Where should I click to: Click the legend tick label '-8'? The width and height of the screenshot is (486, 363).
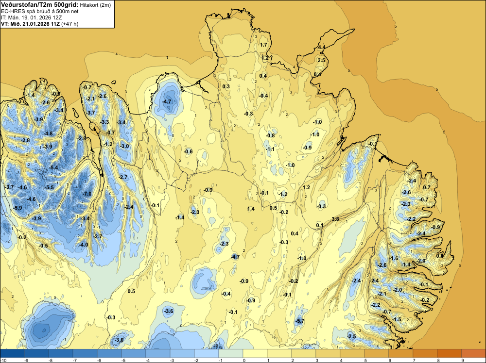coord(50,360)
